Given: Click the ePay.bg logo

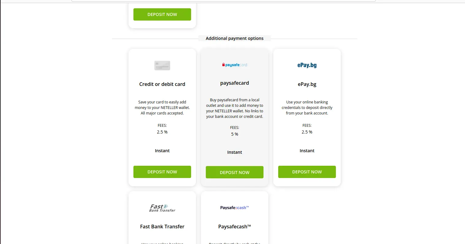Looking at the screenshot, I should (307, 65).
